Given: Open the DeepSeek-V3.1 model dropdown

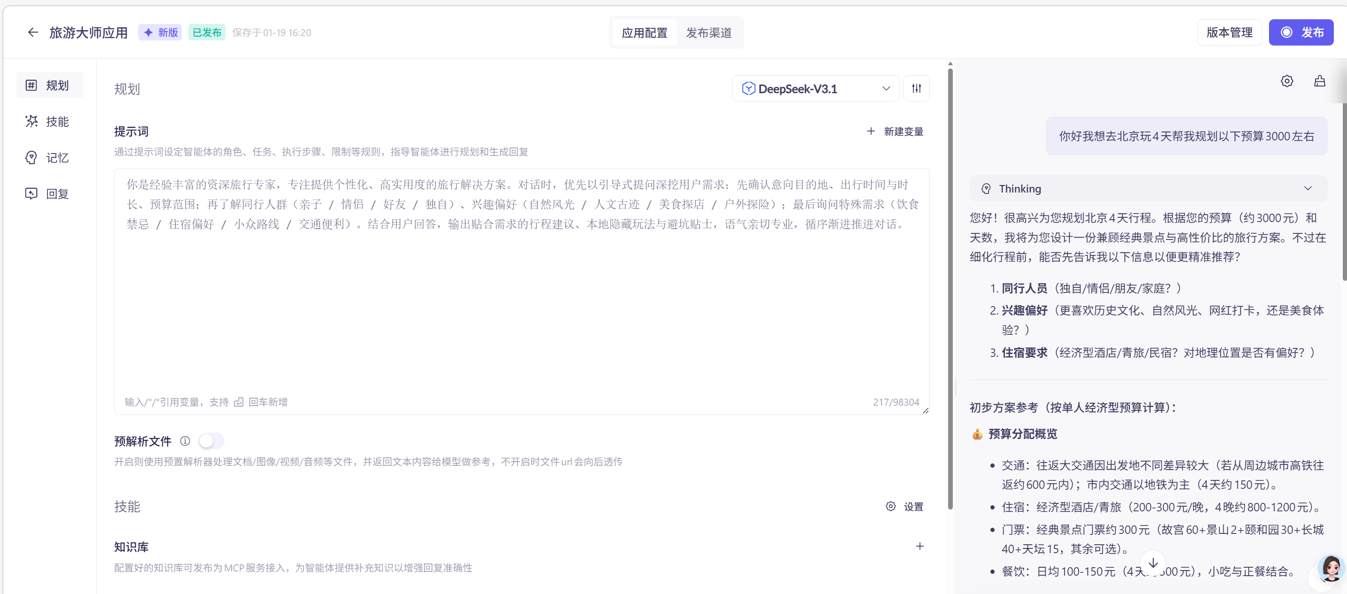Looking at the screenshot, I should [815, 88].
